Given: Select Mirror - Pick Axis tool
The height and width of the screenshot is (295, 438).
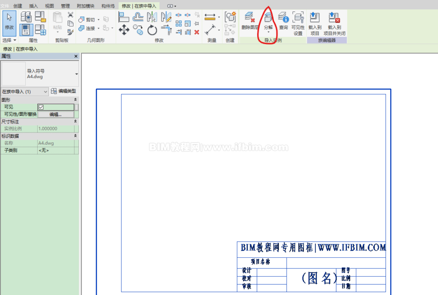Looking at the screenshot, I should (x=152, y=17).
